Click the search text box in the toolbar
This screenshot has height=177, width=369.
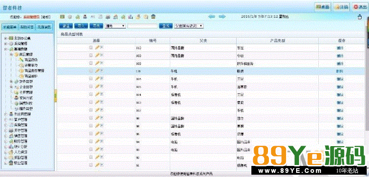[143, 26]
